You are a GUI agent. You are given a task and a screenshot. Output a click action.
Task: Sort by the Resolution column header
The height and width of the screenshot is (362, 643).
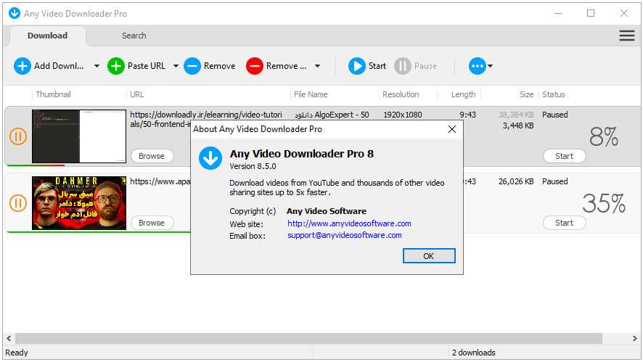[401, 94]
